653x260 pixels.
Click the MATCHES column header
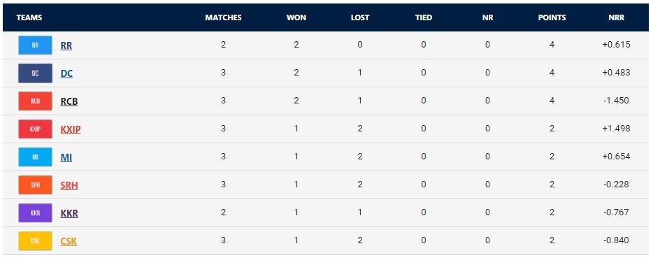click(223, 17)
